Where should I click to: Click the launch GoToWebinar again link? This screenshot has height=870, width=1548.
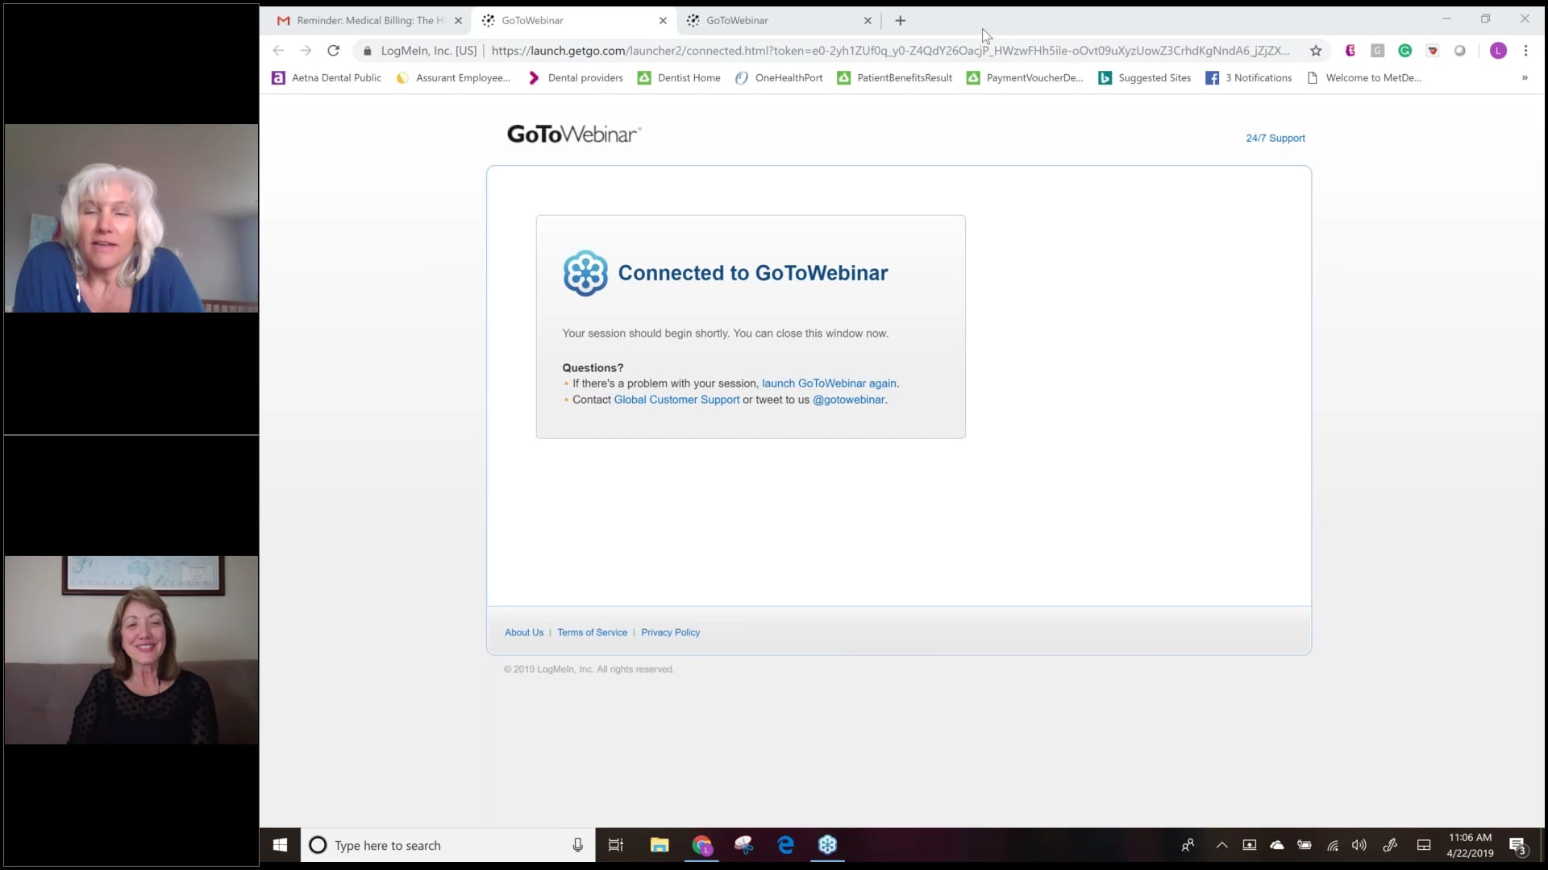coord(829,383)
